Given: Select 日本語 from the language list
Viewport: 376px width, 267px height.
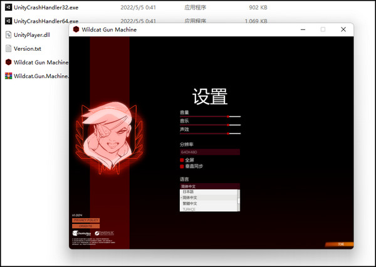Looking at the screenshot, I should tap(209, 192).
